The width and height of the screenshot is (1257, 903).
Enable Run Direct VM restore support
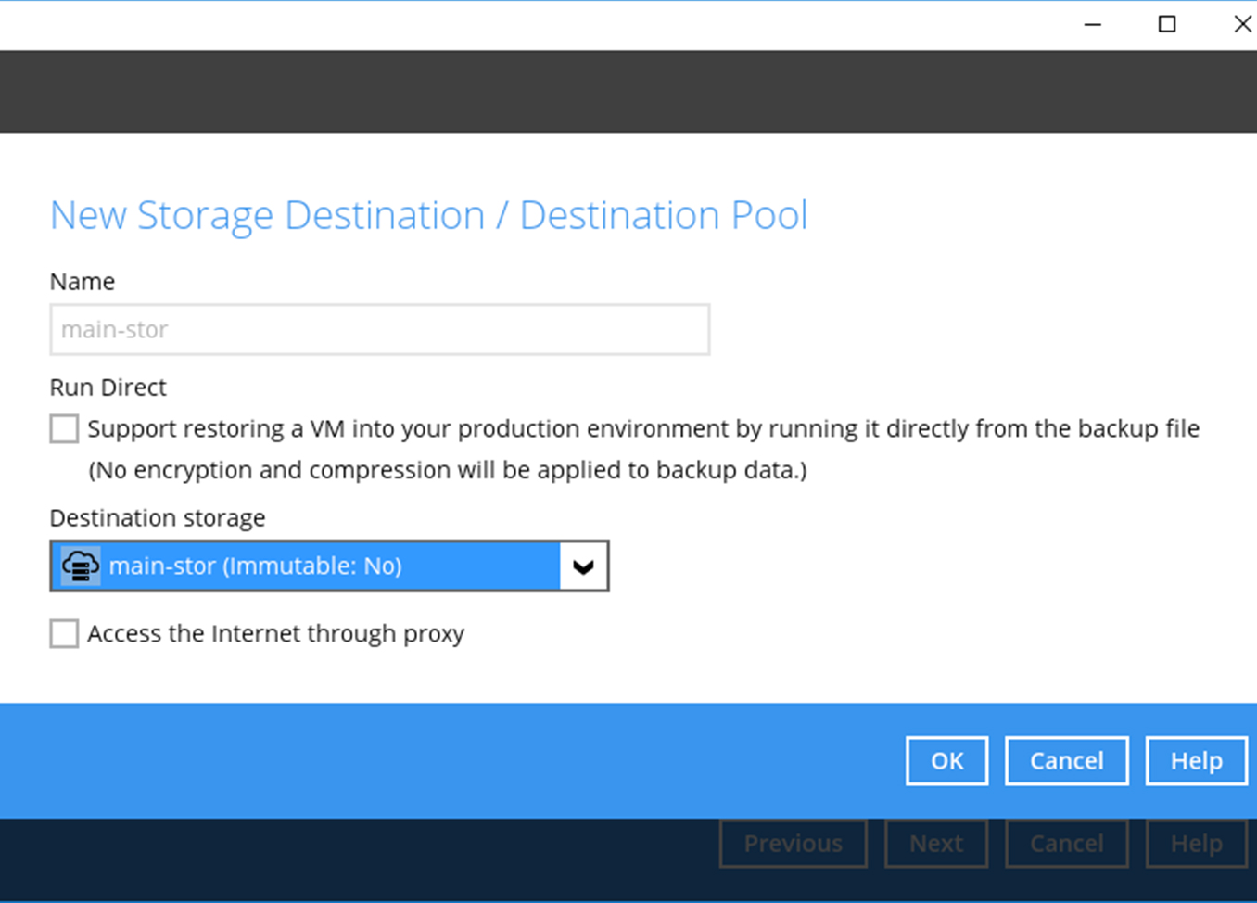pyautogui.click(x=64, y=428)
